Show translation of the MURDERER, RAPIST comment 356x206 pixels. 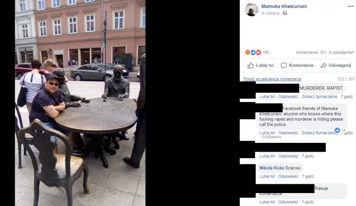[319, 97]
